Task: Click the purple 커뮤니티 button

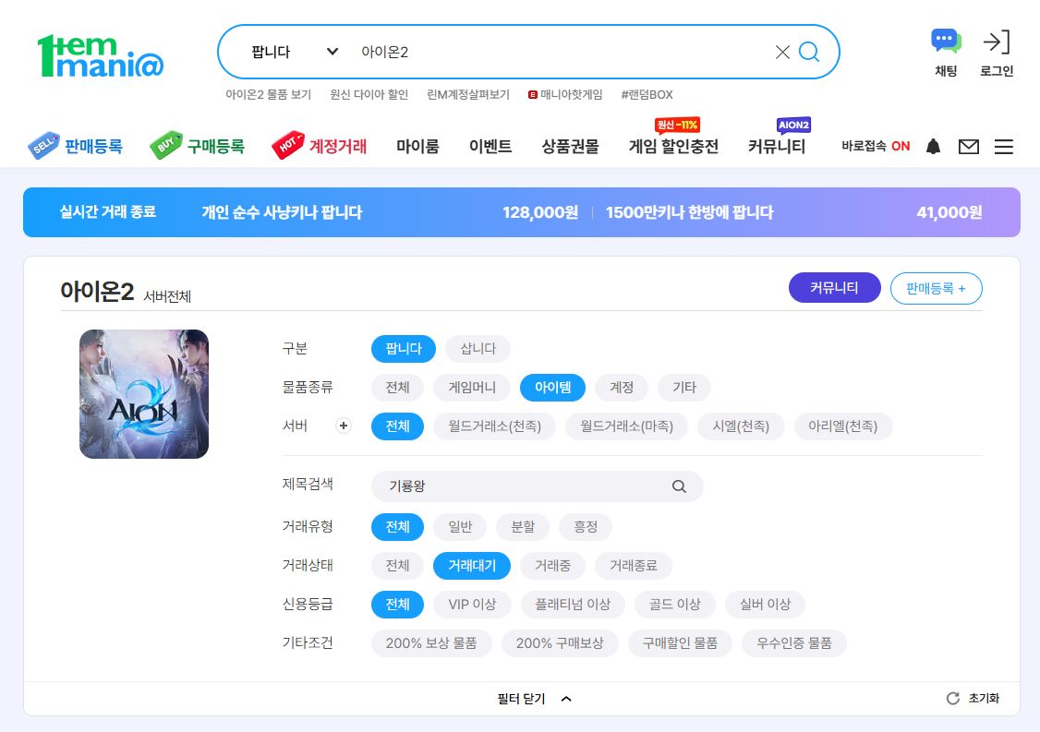Action: [x=834, y=288]
